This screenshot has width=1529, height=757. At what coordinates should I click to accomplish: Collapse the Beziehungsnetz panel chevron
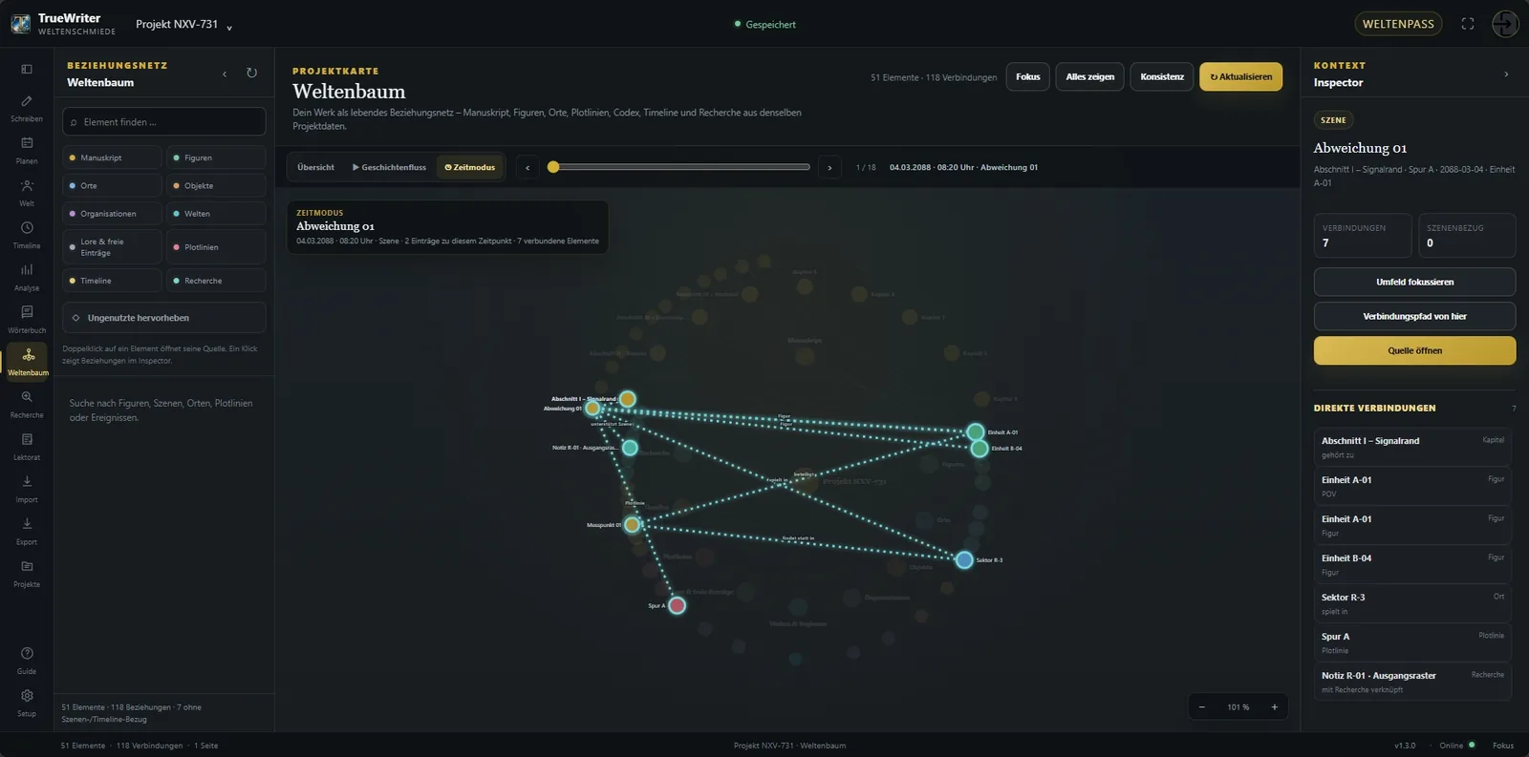coord(226,74)
